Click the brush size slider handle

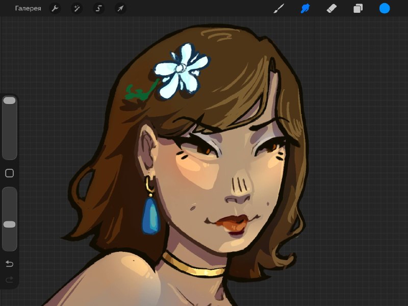(9, 100)
